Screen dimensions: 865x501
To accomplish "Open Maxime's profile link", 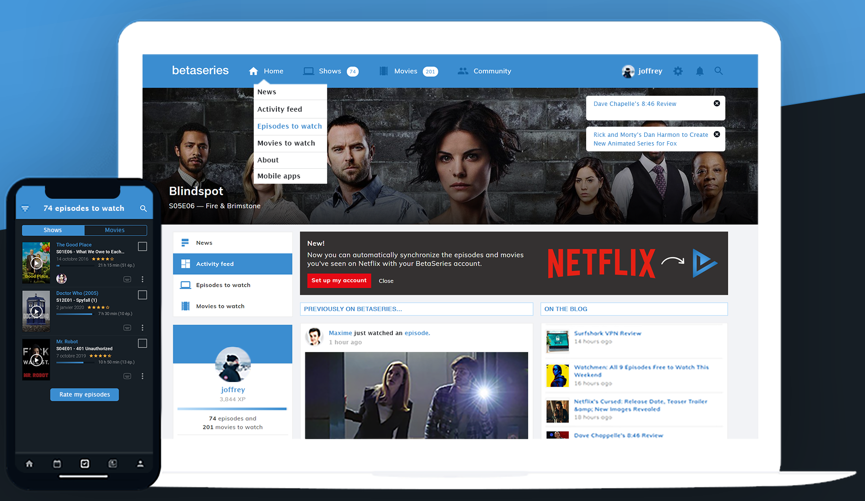I will [x=340, y=333].
